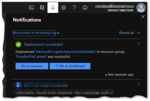This screenshot has height=101, width=150.
Task: Send feedback with the smiley icon
Action: pyautogui.click(x=85, y=8)
